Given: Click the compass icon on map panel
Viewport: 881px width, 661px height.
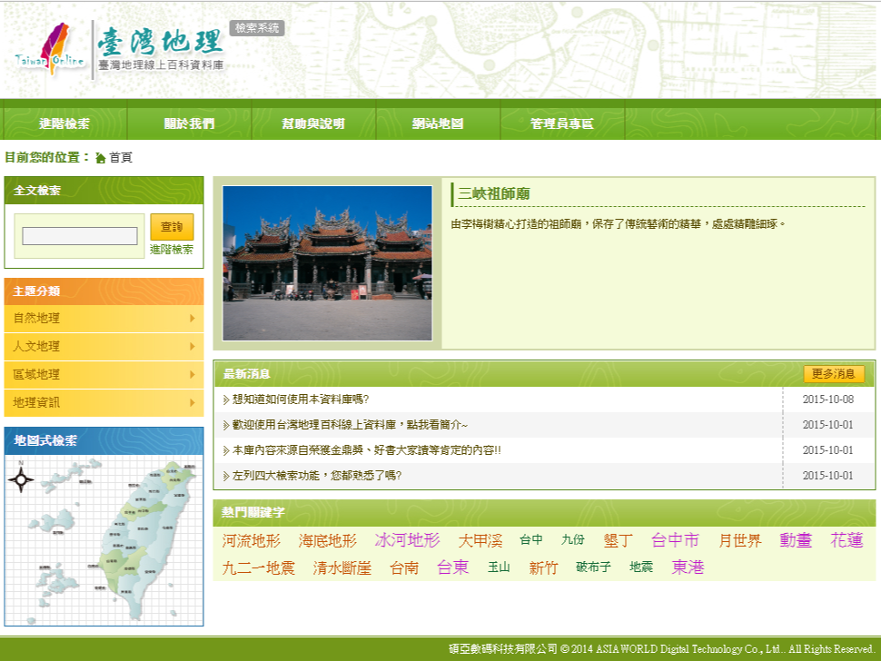Looking at the screenshot, I should click(x=21, y=479).
